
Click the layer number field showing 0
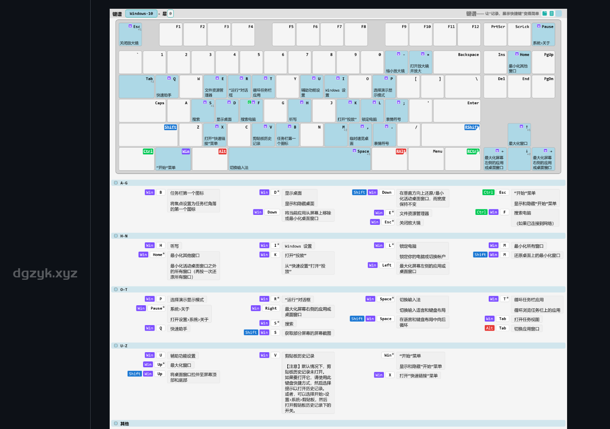tap(170, 14)
